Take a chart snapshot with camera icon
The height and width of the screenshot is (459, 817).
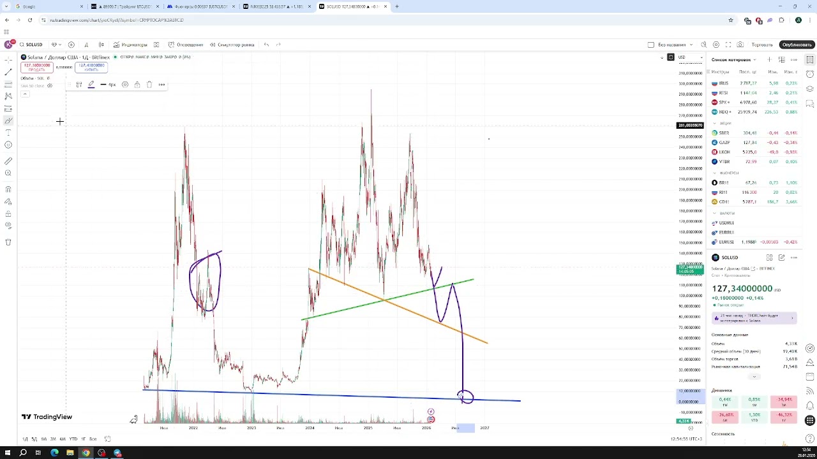pyautogui.click(x=740, y=45)
